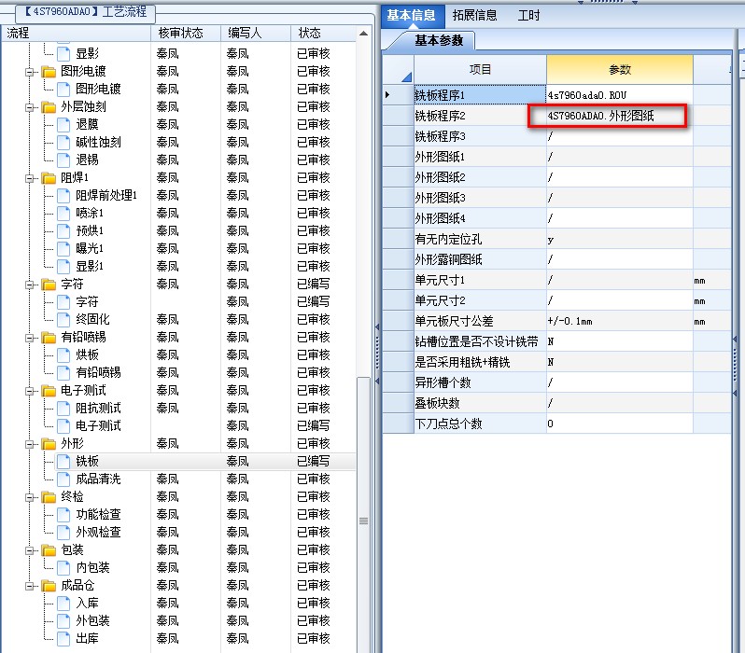745x653 pixels.
Task: Select the 外观检查 process step
Action: click(98, 533)
